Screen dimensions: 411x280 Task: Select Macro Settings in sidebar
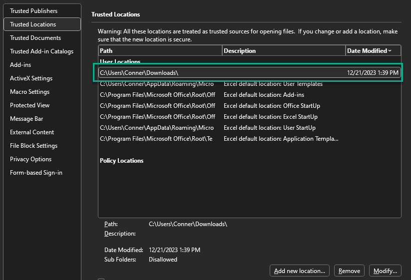29,92
